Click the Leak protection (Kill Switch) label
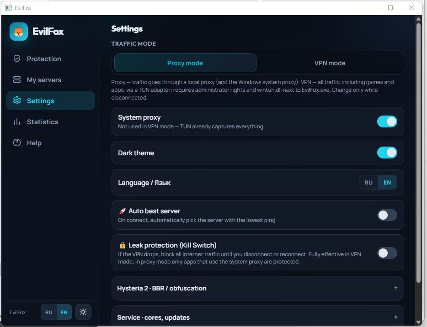 coord(172,245)
